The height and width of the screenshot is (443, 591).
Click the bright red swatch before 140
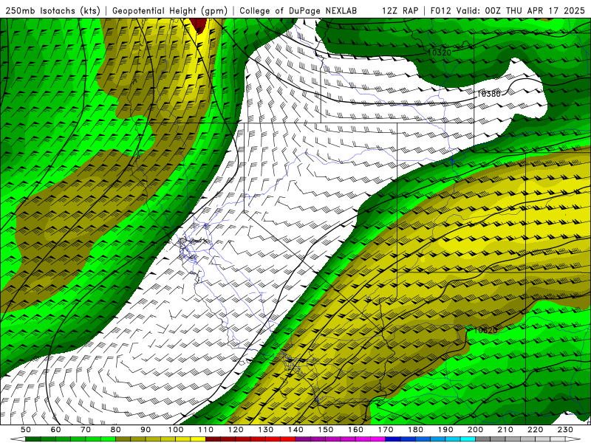pos(288,439)
